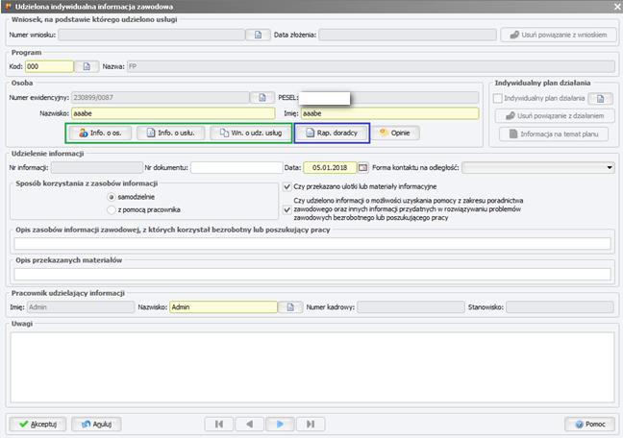Viewport: 623px width, 438px height.
Task: Go to last record navigation button
Action: (x=311, y=425)
